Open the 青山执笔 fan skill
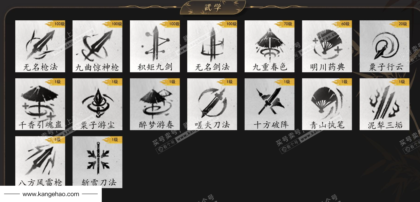The image size is (420, 202). point(327,104)
